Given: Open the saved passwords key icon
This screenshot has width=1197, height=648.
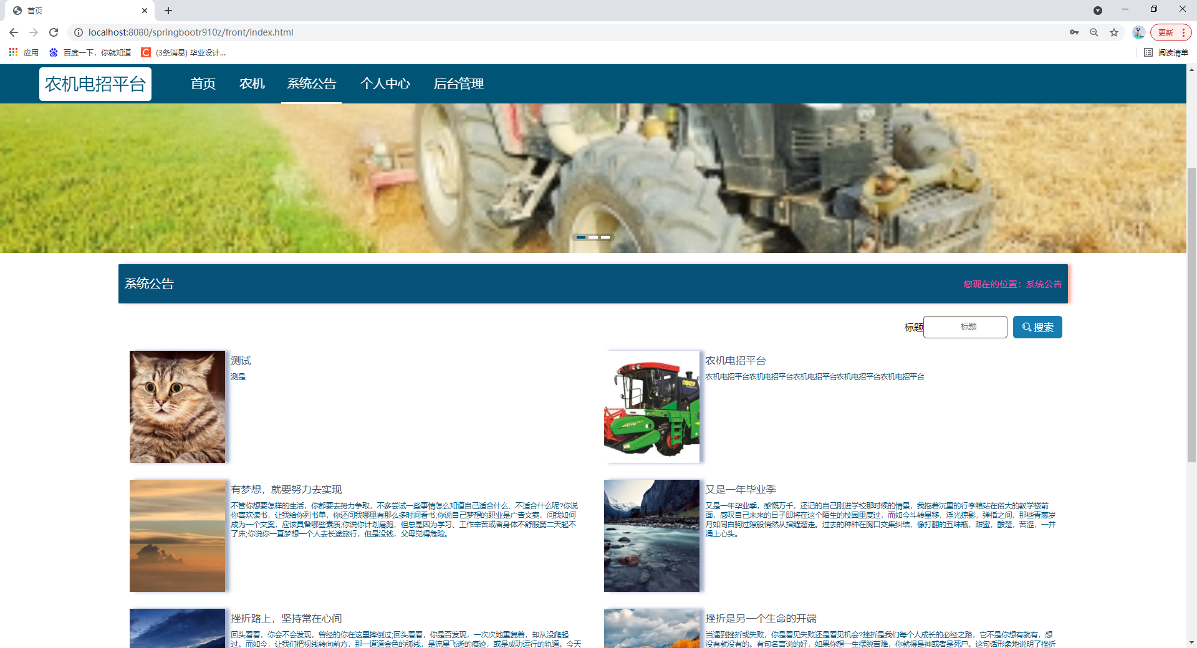Looking at the screenshot, I should [x=1074, y=32].
